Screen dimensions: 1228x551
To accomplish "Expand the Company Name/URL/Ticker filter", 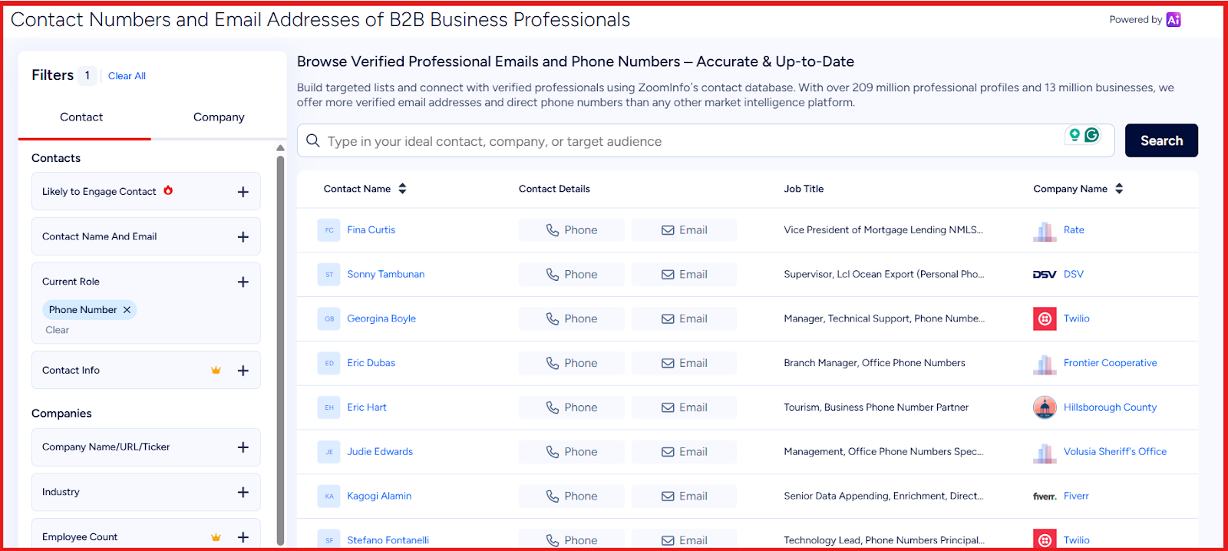I will point(243,447).
